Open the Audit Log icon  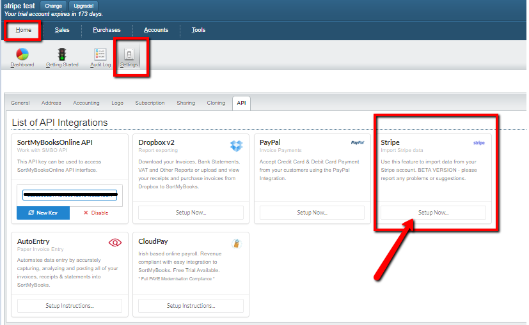click(x=100, y=54)
